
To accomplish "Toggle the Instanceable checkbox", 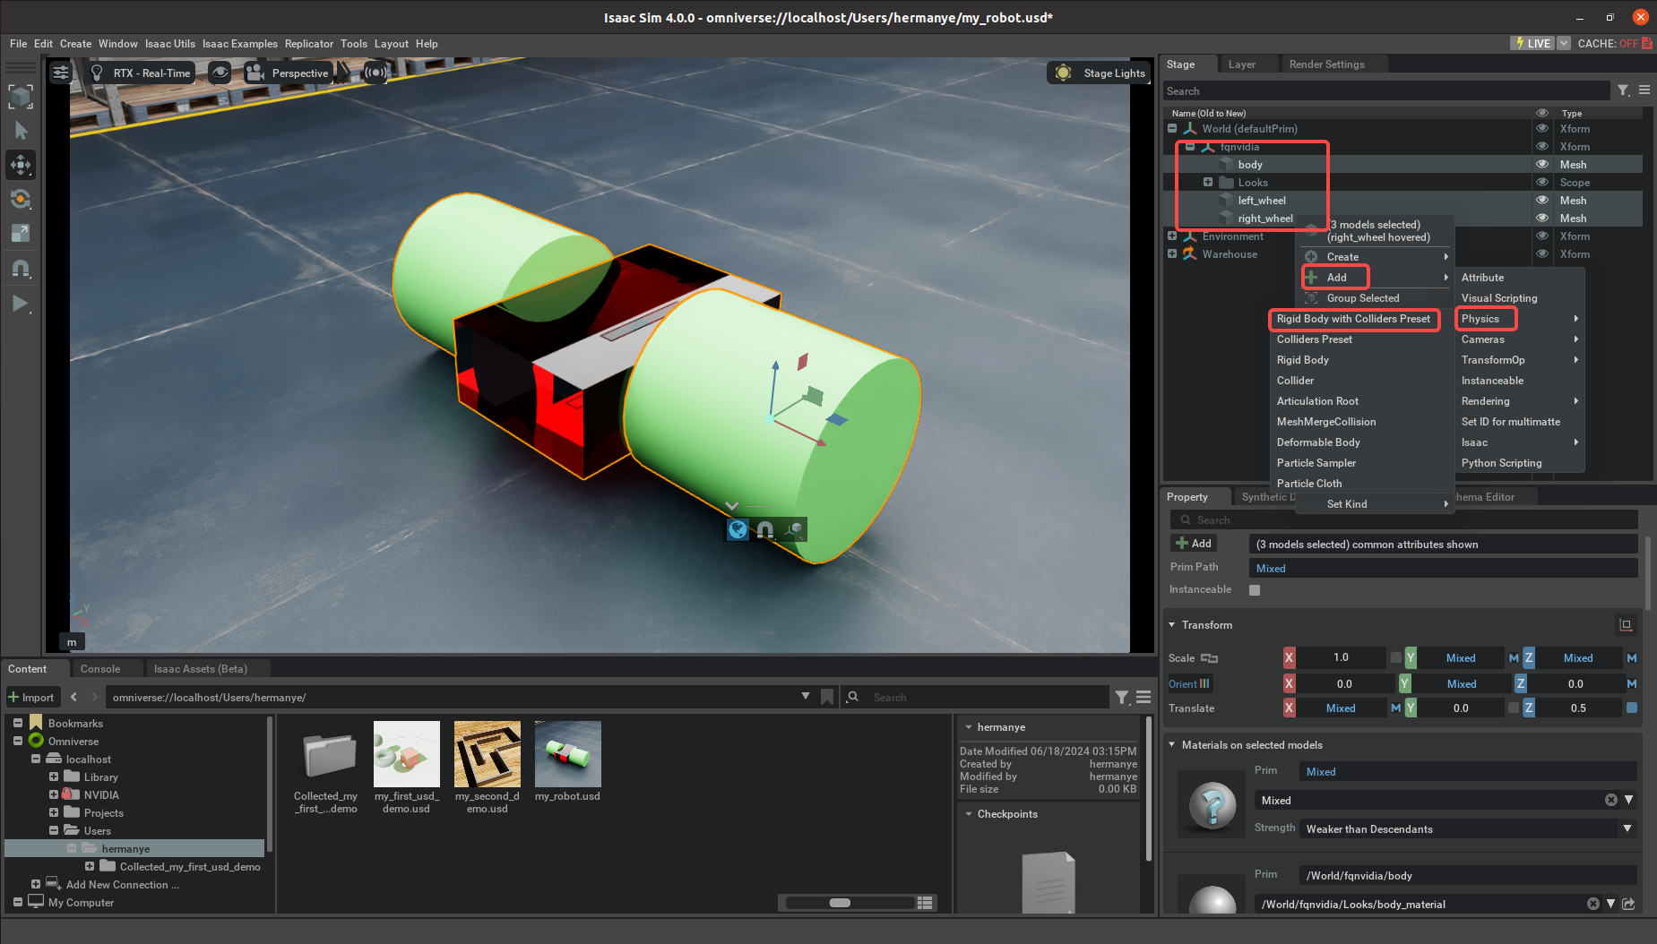I will click(x=1255, y=590).
